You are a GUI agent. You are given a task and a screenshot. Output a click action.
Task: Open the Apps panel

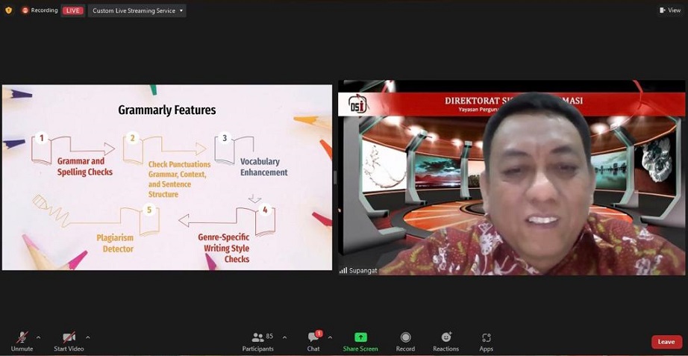pos(487,337)
